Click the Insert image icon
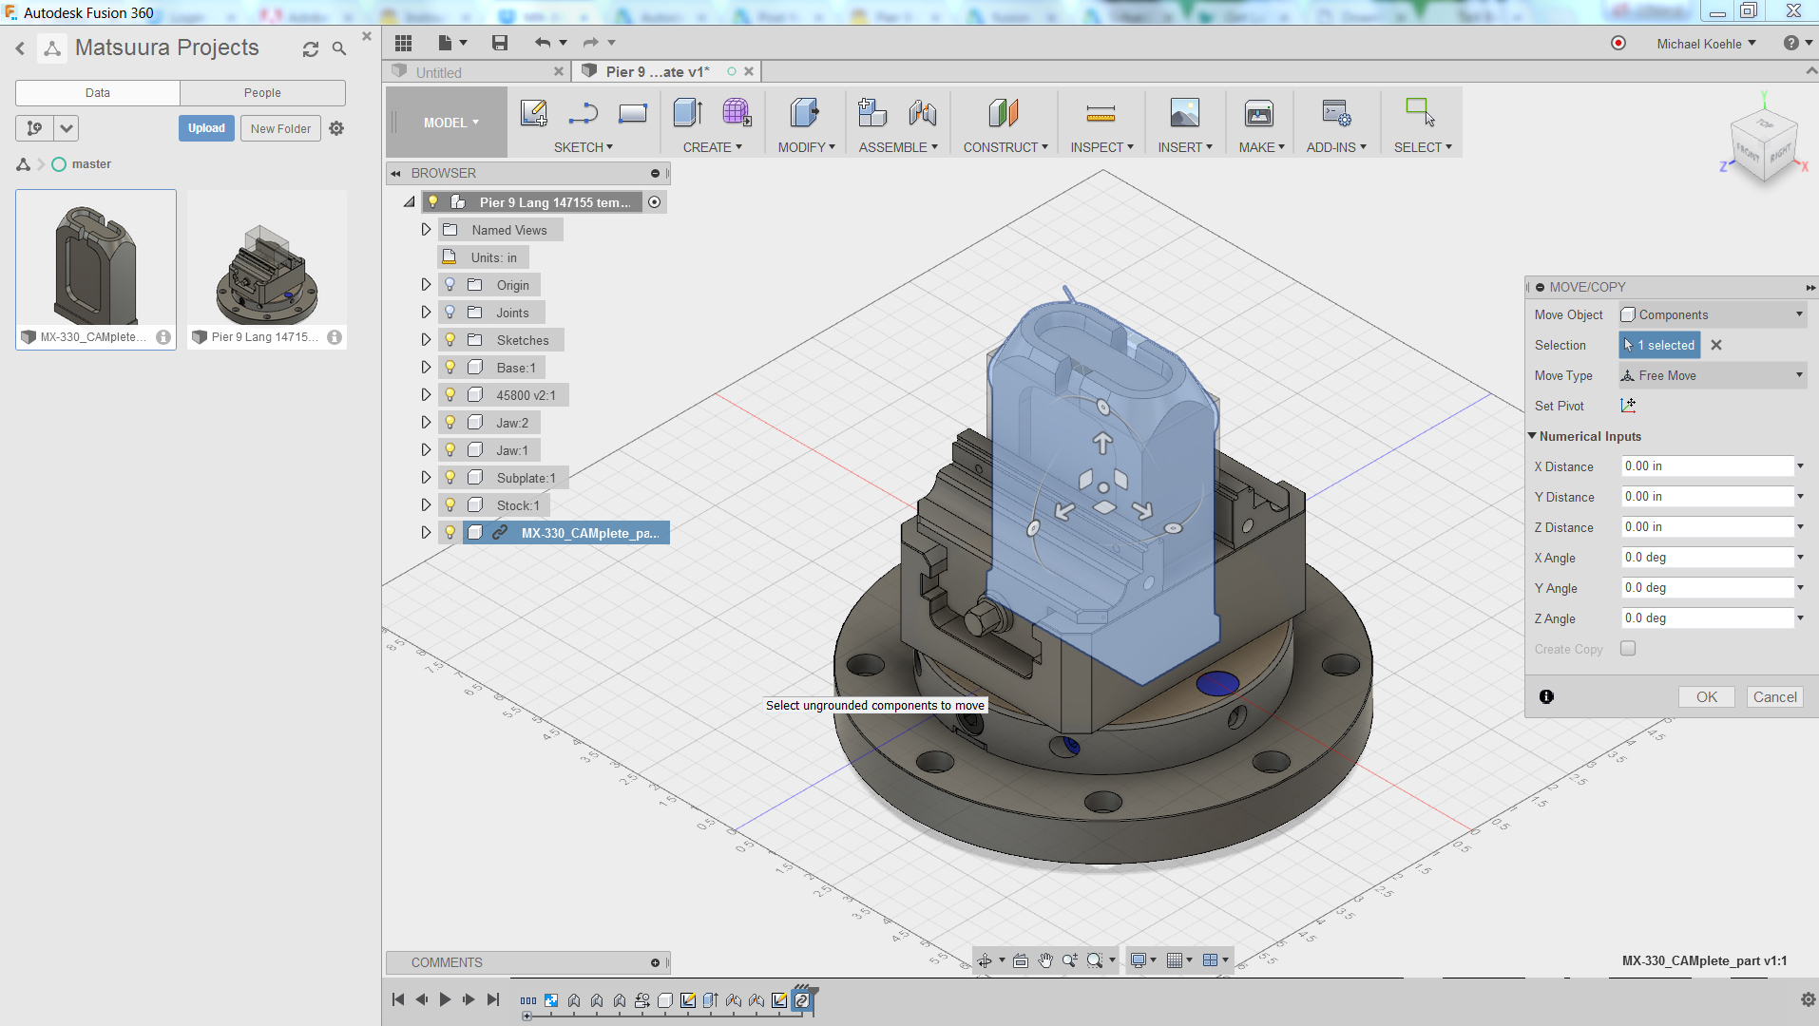This screenshot has height=1026, width=1819. click(x=1184, y=113)
